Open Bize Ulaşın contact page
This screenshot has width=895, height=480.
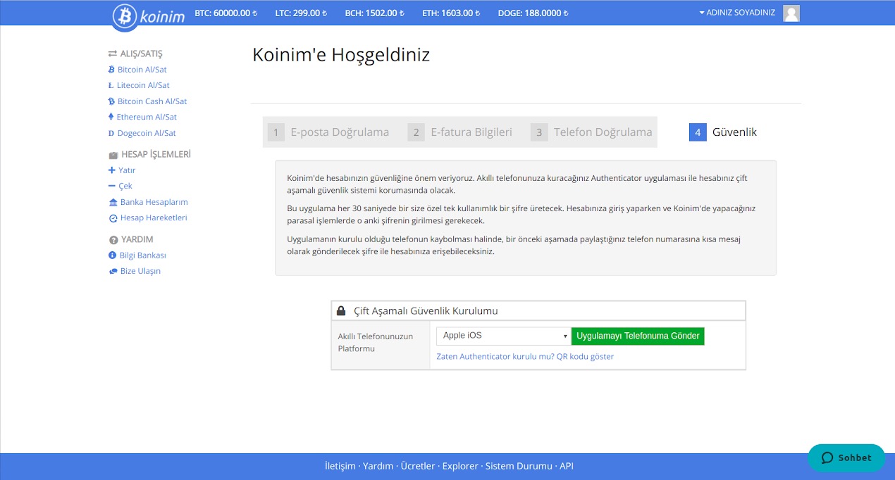pos(140,271)
